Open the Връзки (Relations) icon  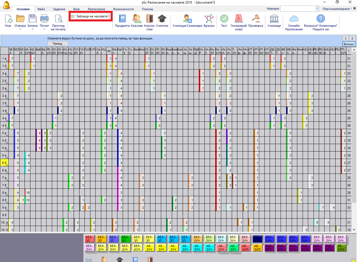pos(209,19)
